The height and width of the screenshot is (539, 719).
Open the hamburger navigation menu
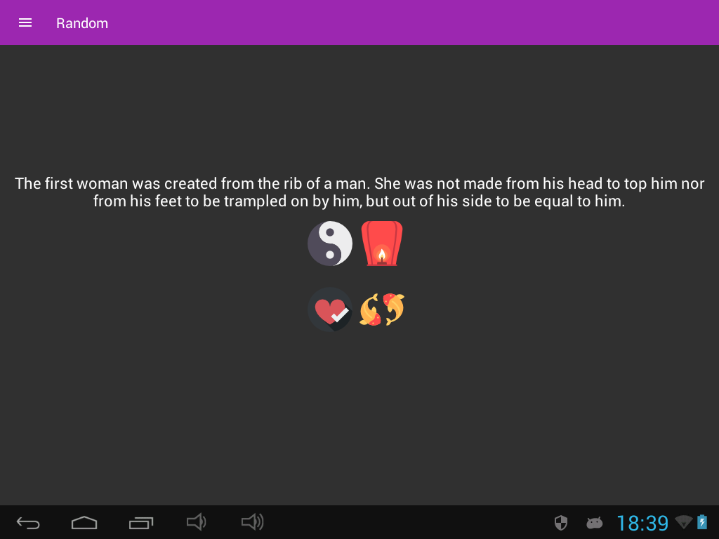coord(25,23)
